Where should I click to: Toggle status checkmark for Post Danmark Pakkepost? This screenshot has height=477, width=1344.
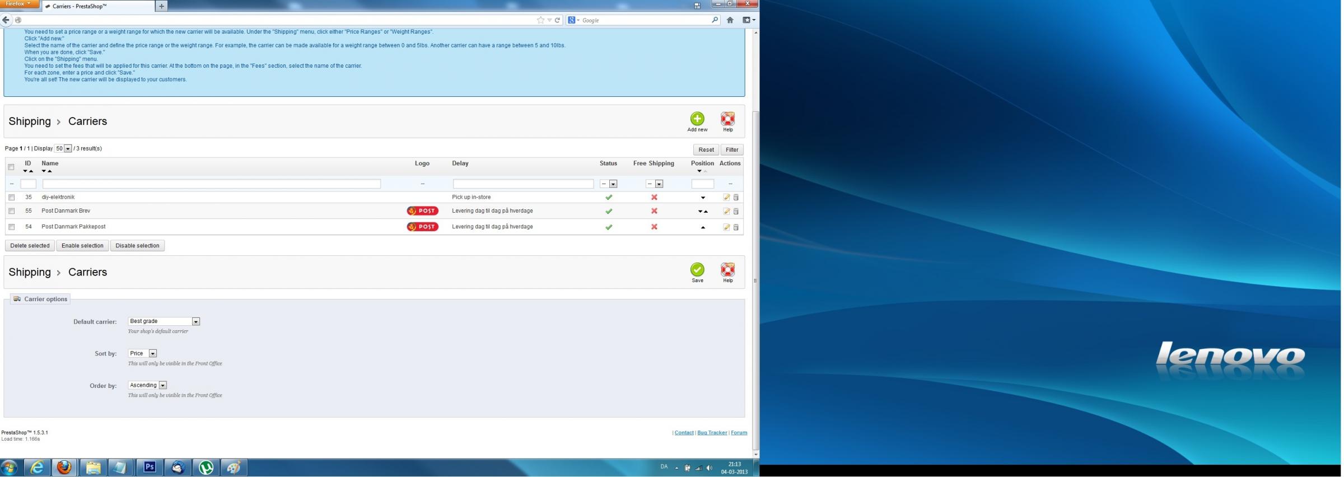click(x=609, y=227)
